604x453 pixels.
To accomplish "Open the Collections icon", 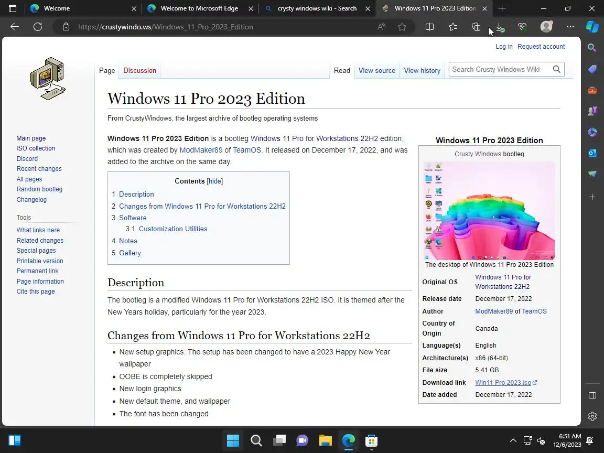I will click(476, 27).
